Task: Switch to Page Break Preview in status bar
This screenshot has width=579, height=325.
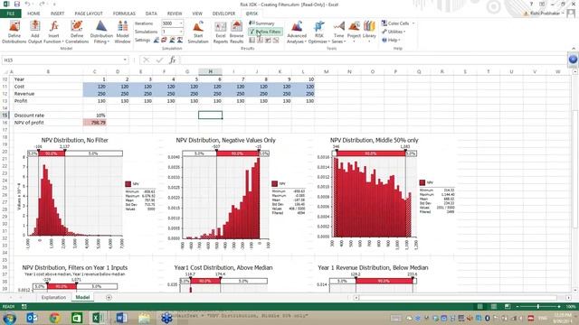Action: pyautogui.click(x=508, y=306)
